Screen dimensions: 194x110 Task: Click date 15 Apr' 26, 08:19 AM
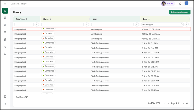[x=150, y=81]
